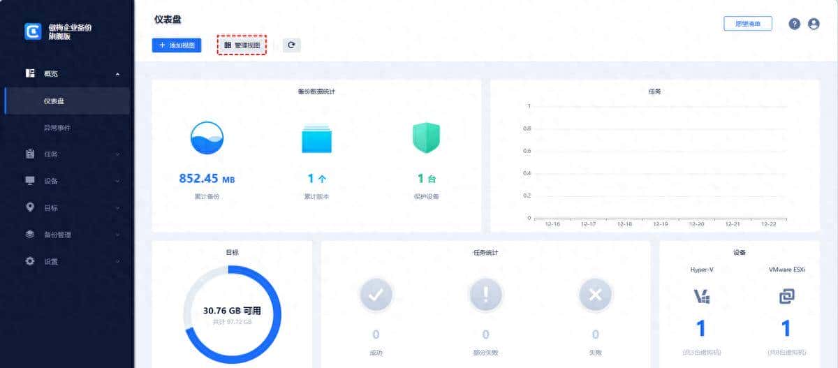Image resolution: width=838 pixels, height=368 pixels.
Task: Expand the 备份管理 menu chevron
Action: point(117,235)
